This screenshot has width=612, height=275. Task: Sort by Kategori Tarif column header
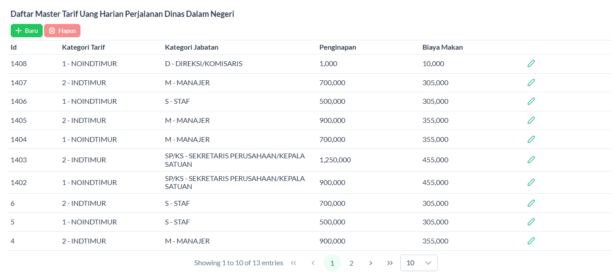[x=84, y=47]
